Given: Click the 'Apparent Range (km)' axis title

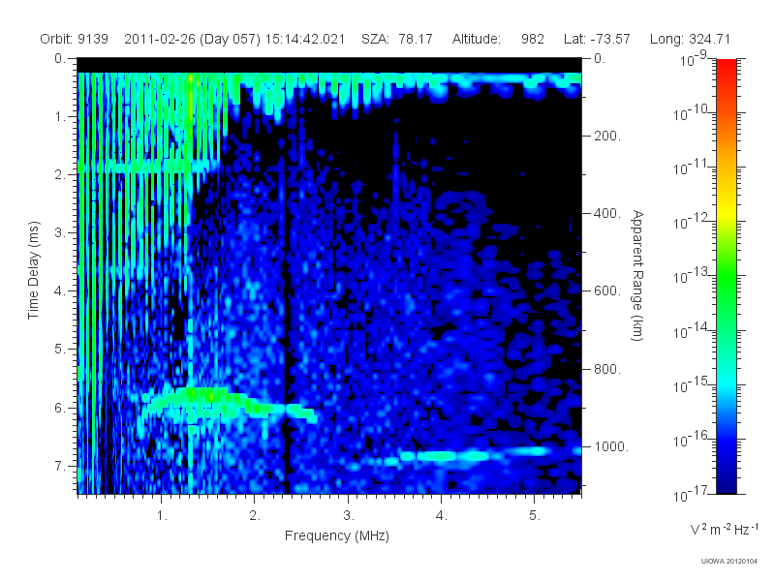Looking at the screenshot, I should tap(637, 276).
